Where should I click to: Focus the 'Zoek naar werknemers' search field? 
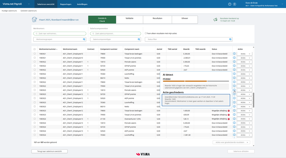coord(60,33)
